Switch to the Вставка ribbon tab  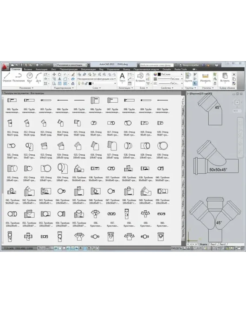click(x=28, y=69)
